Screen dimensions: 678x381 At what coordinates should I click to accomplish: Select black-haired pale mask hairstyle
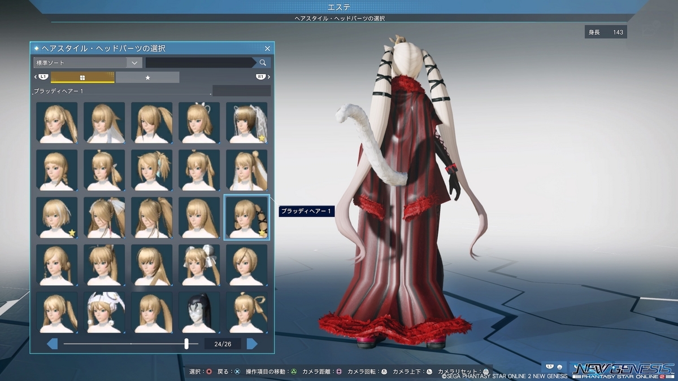coord(199,312)
